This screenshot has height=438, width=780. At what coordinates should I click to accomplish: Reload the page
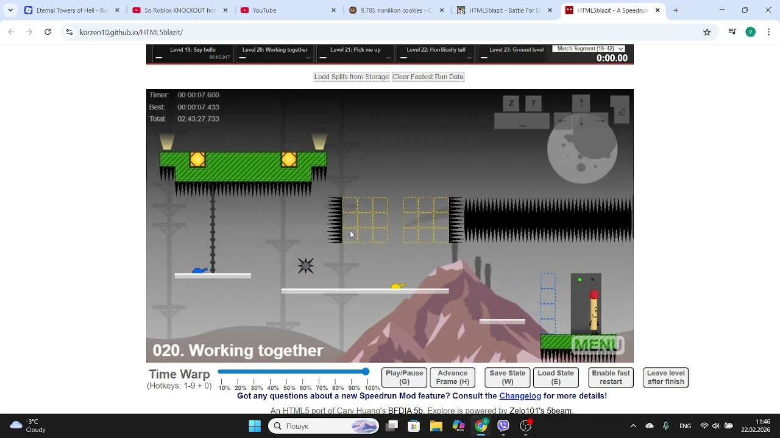[x=48, y=32]
